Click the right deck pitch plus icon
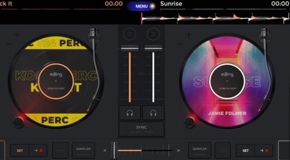 [x=188, y=34]
